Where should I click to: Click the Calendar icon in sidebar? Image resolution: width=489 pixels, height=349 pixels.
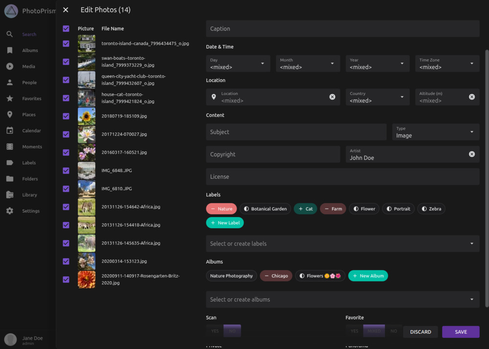pyautogui.click(x=10, y=131)
